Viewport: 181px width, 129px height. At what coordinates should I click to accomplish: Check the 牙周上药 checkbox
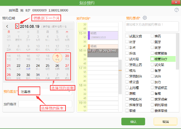(x=127, y=65)
